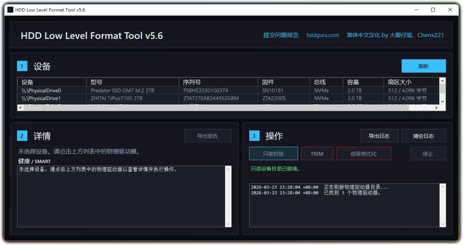Click the 导出日志 button
463x245 pixels.
pyautogui.click(x=379, y=136)
